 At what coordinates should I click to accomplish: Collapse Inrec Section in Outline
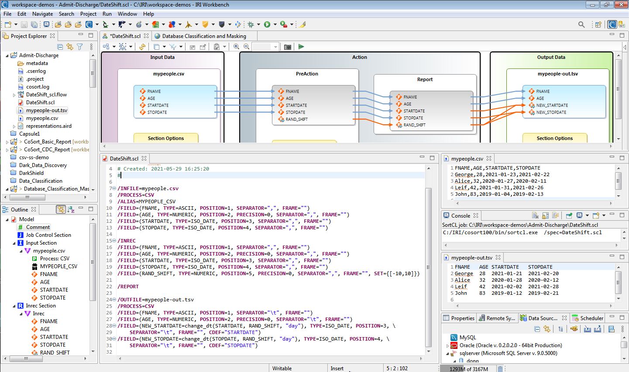[14, 306]
